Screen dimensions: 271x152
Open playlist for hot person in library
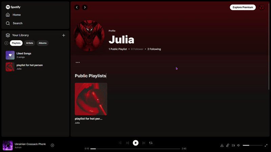(x=36, y=67)
